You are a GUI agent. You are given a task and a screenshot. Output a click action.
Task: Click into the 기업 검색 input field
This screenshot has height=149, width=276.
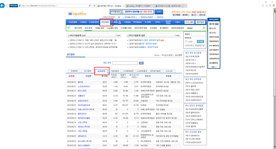pos(125,63)
